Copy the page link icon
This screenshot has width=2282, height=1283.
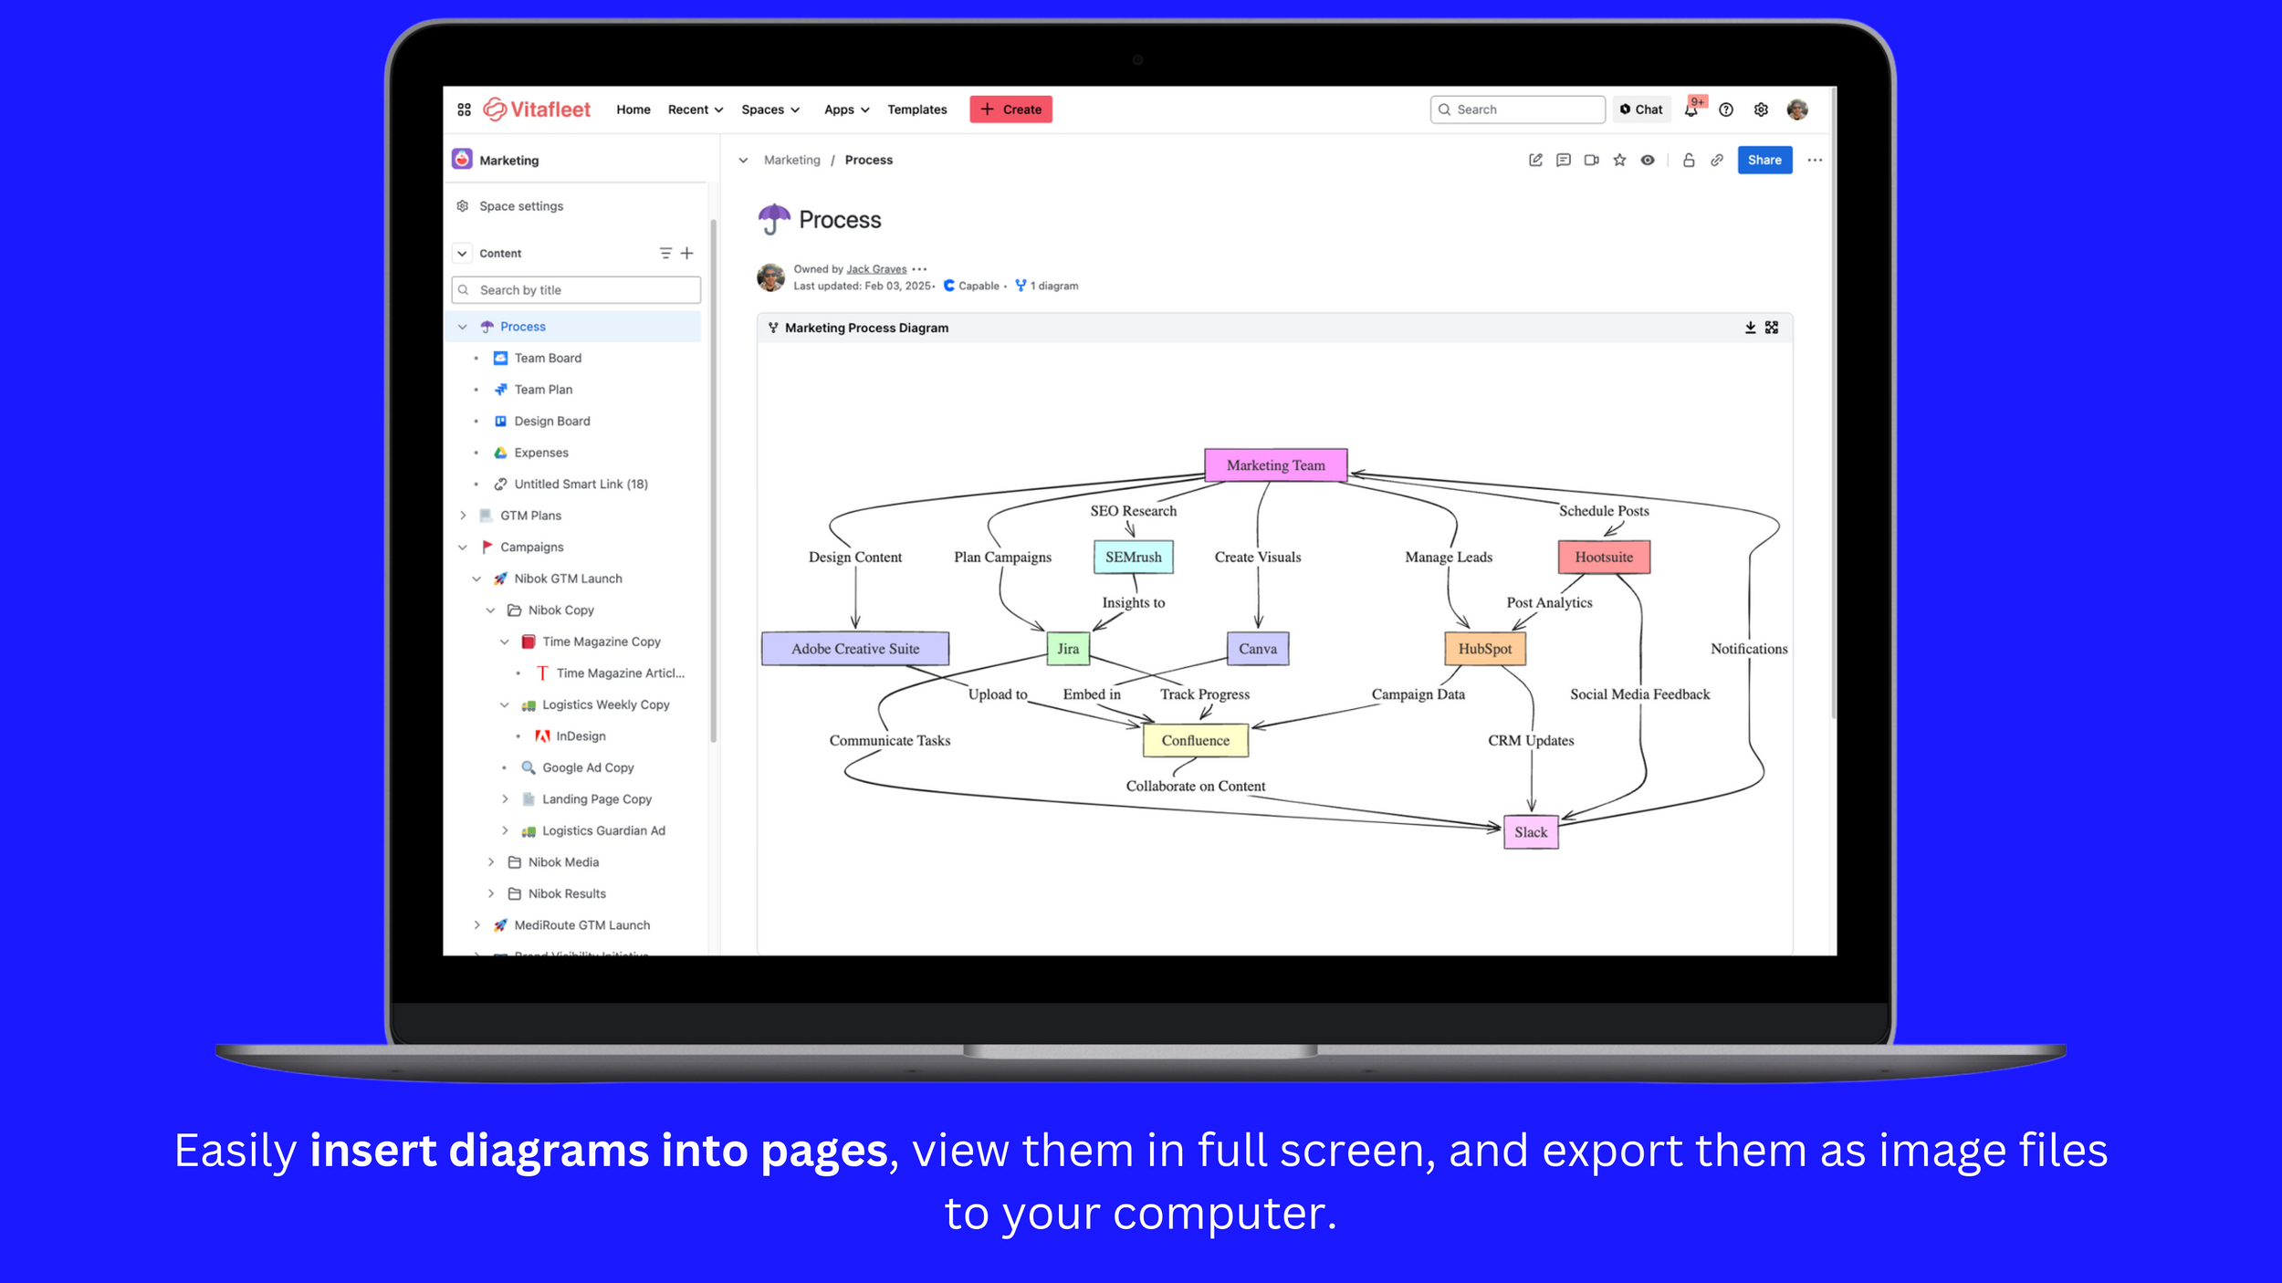pyautogui.click(x=1717, y=160)
